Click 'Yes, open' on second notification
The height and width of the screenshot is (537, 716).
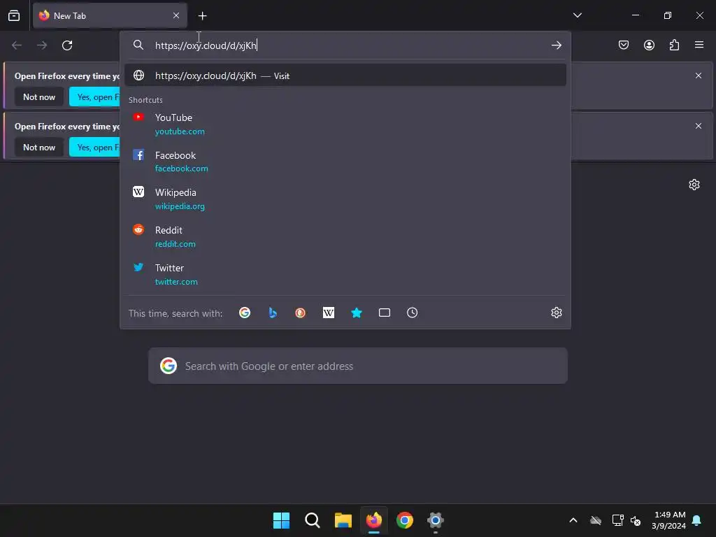point(94,147)
